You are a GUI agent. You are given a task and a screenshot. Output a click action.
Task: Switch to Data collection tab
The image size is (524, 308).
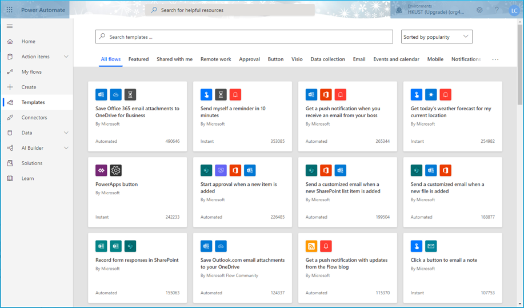pyautogui.click(x=327, y=59)
